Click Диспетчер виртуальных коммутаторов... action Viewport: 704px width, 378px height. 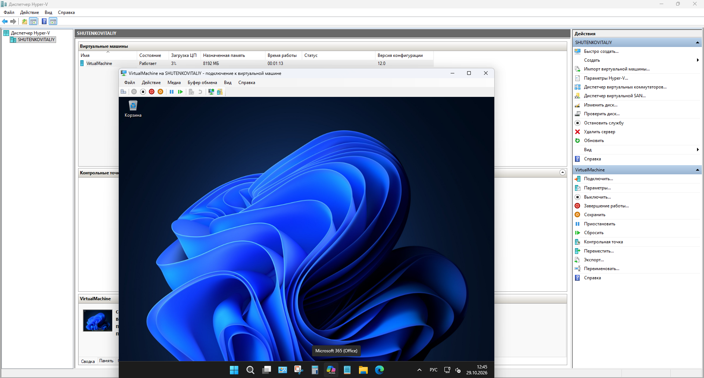625,87
